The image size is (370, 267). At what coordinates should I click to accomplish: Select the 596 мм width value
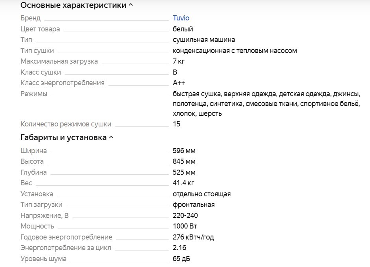point(184,151)
